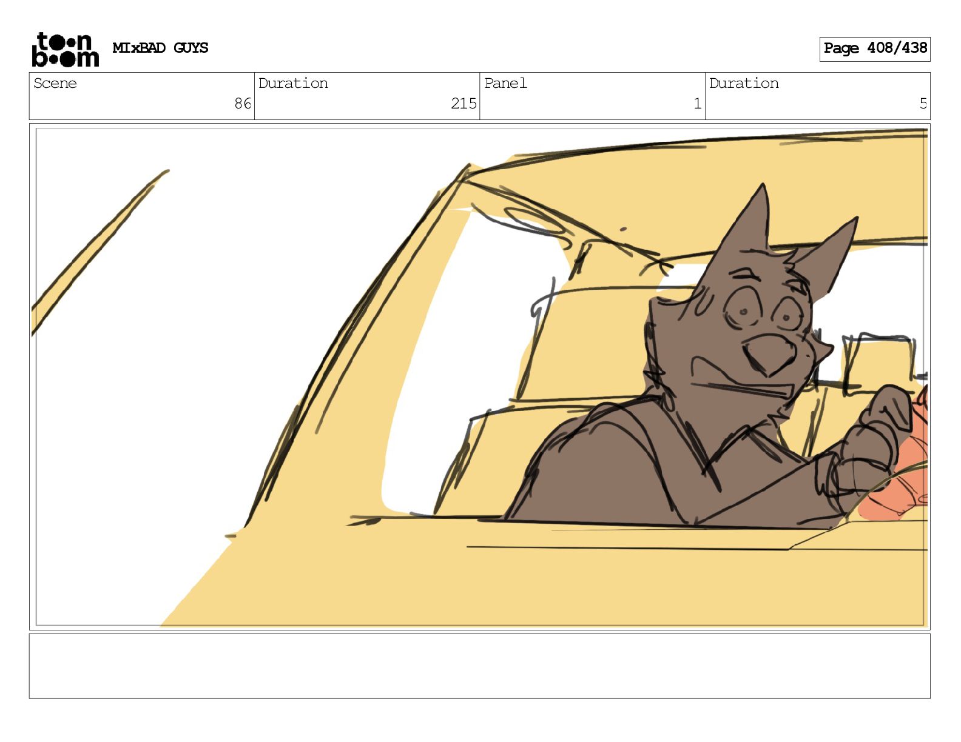Click the panel duration value '5'
The image size is (961, 742).
tap(923, 104)
